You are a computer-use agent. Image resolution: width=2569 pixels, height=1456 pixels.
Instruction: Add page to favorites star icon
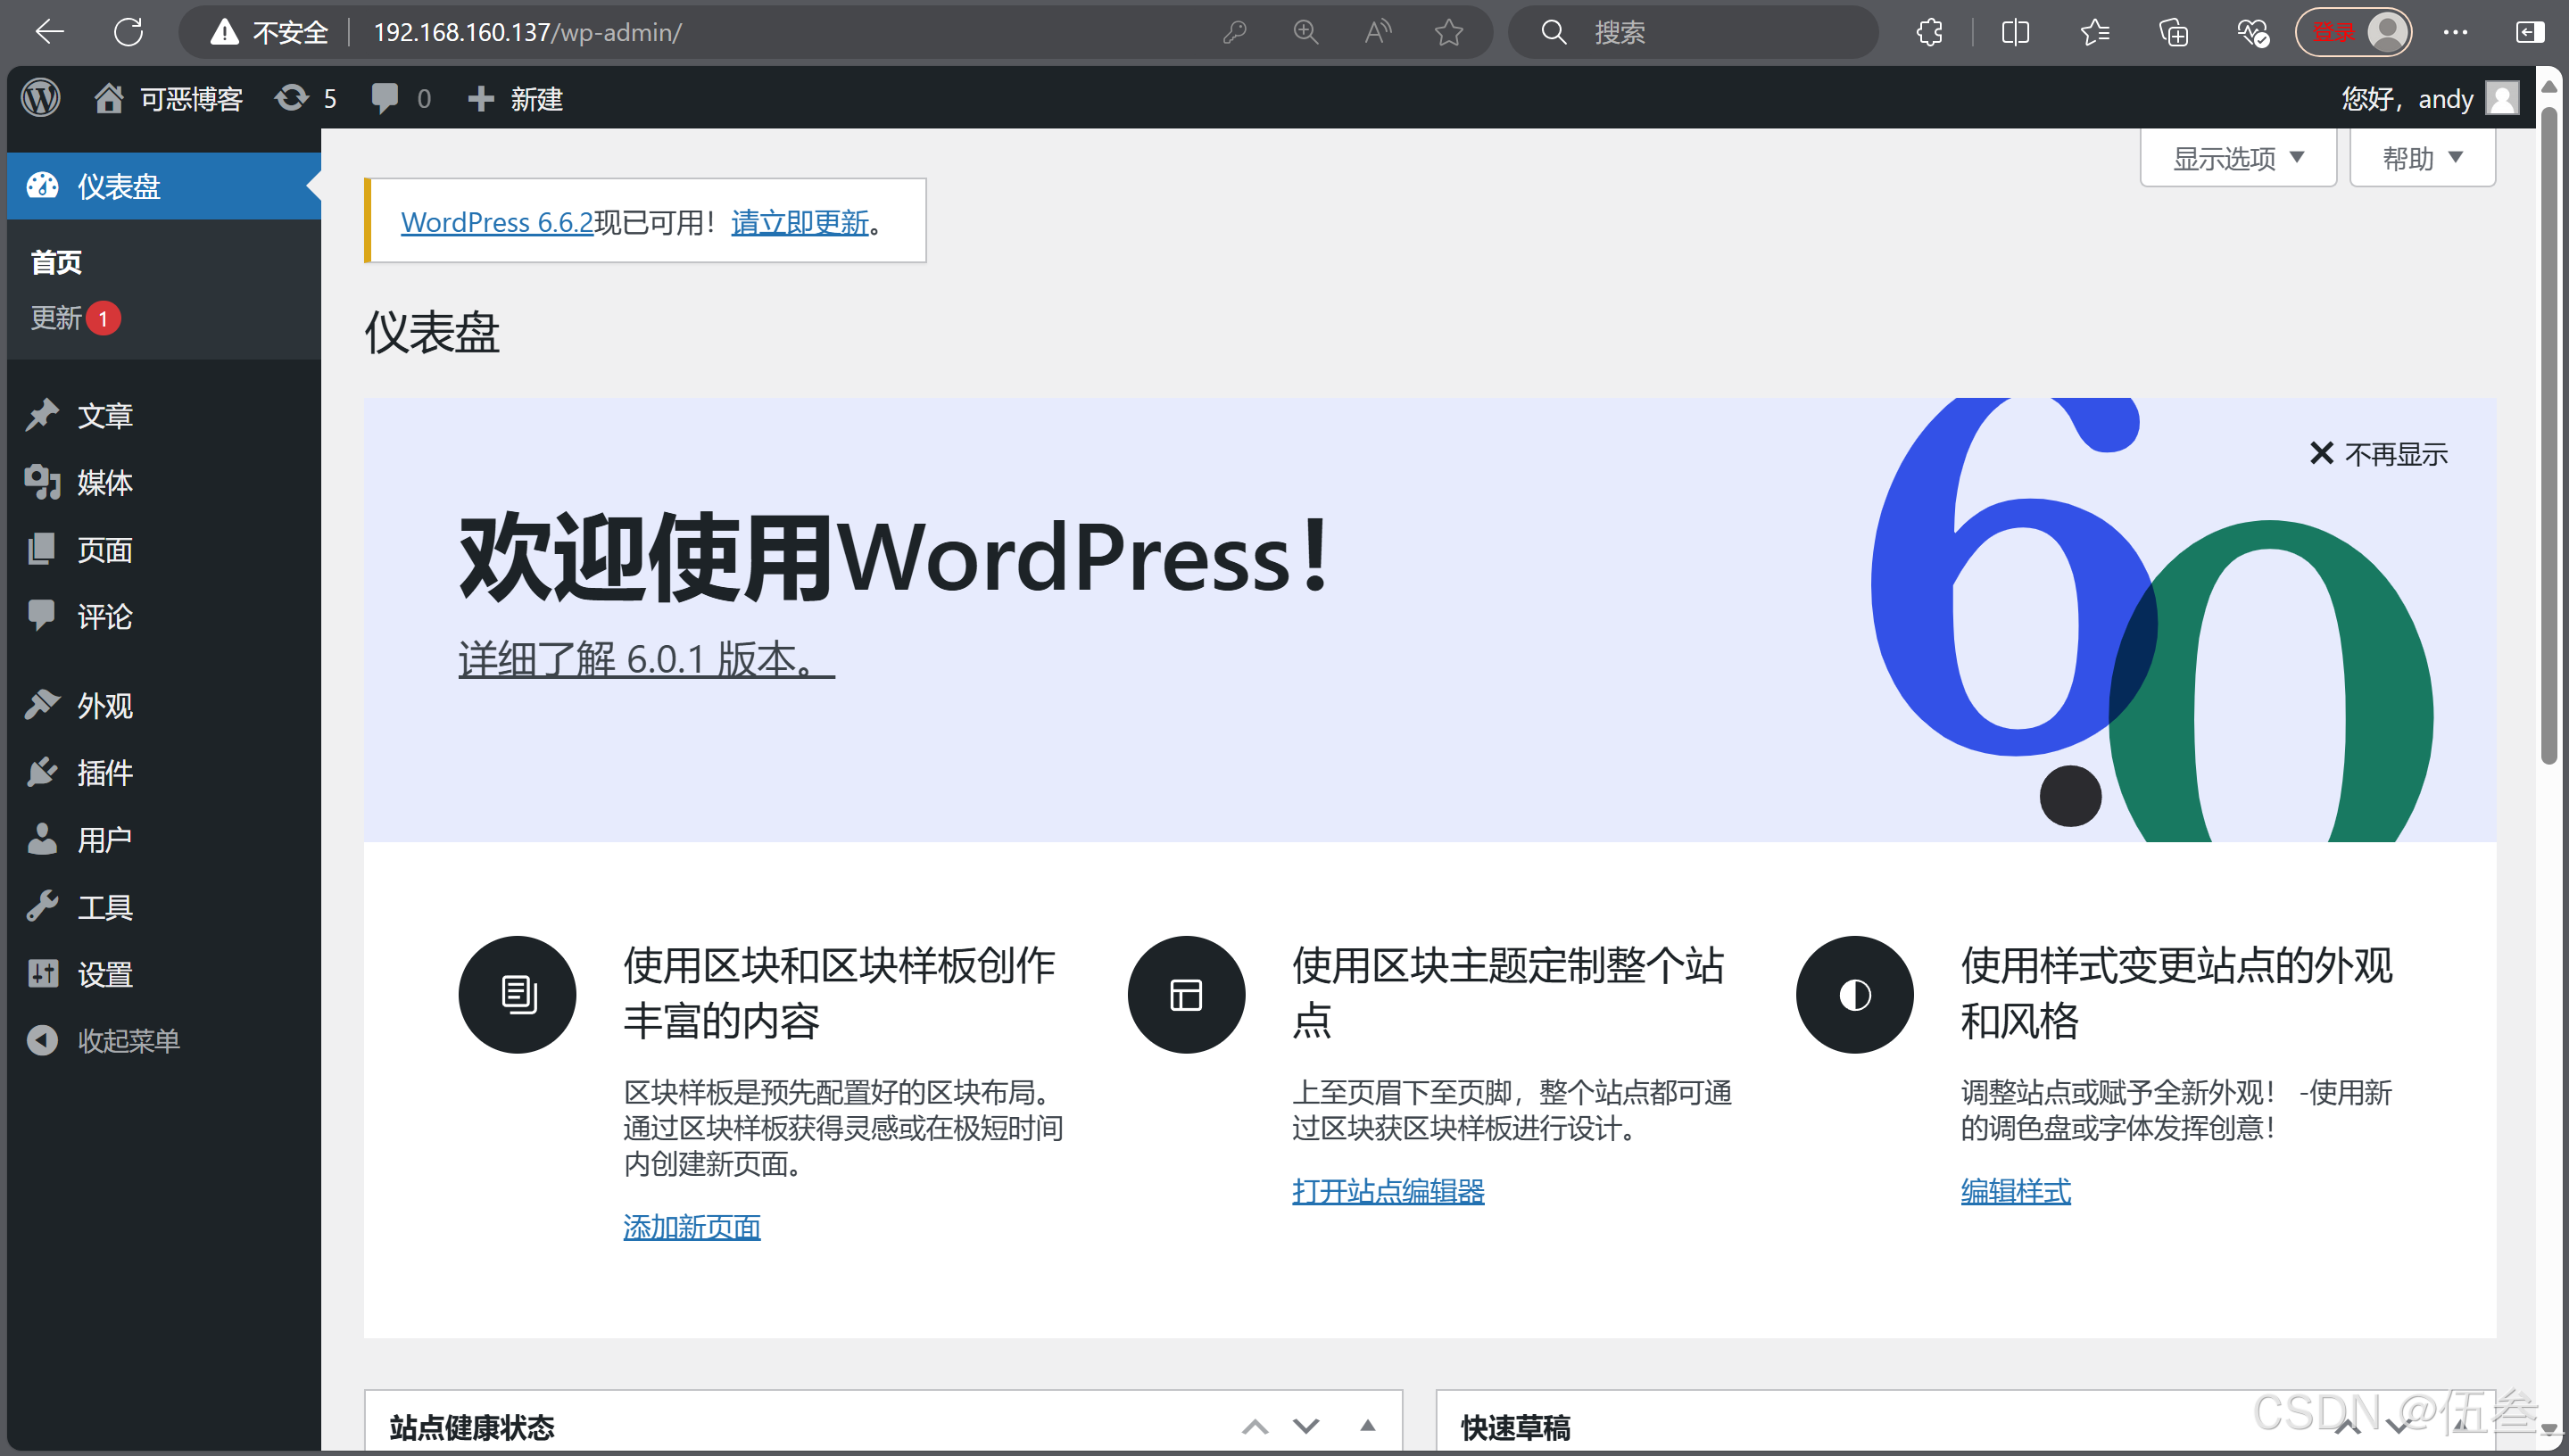click(1449, 32)
